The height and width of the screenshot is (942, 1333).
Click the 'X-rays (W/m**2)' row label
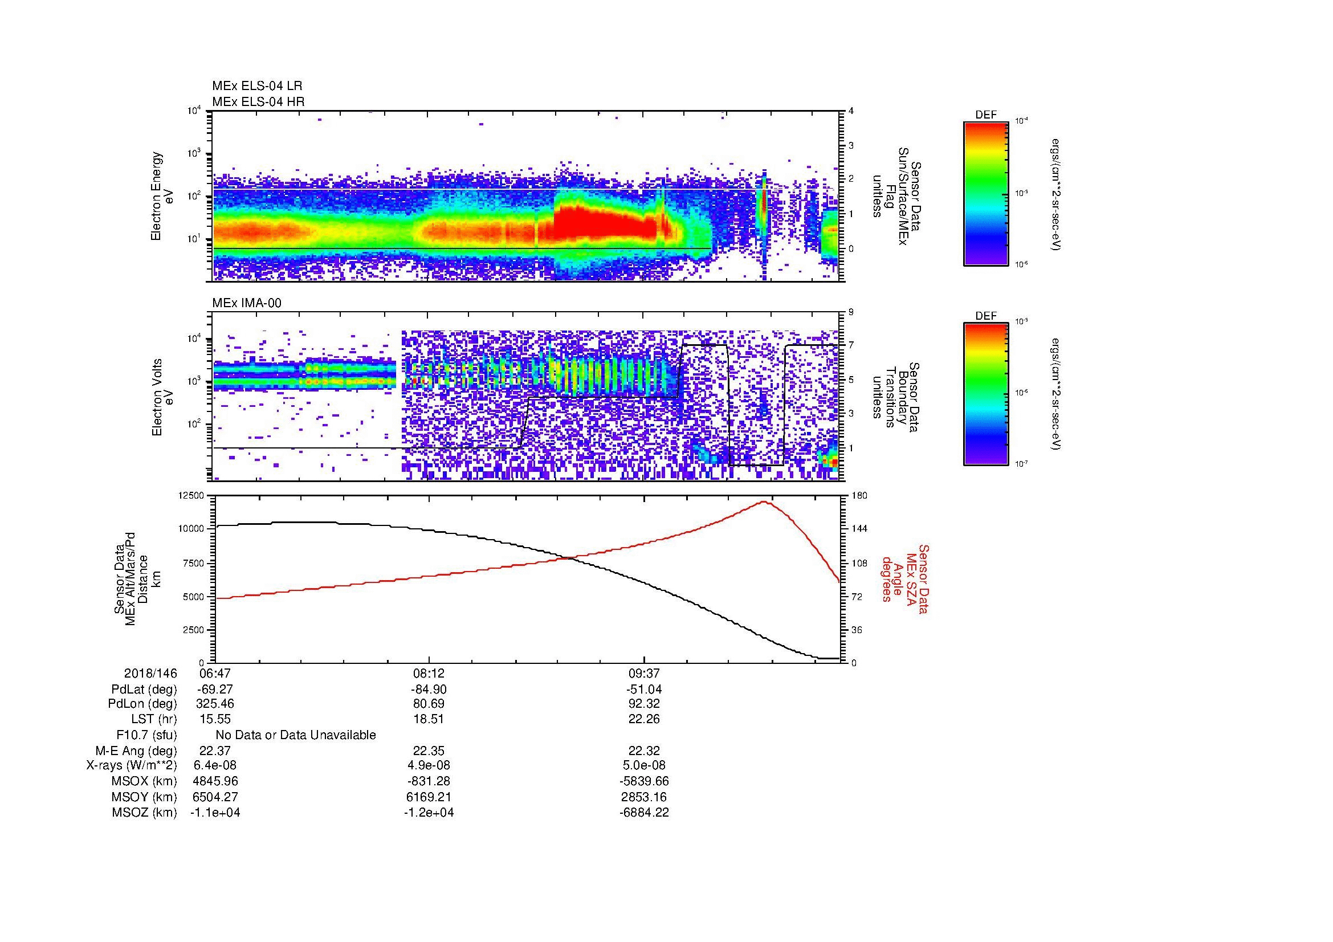coord(132,765)
